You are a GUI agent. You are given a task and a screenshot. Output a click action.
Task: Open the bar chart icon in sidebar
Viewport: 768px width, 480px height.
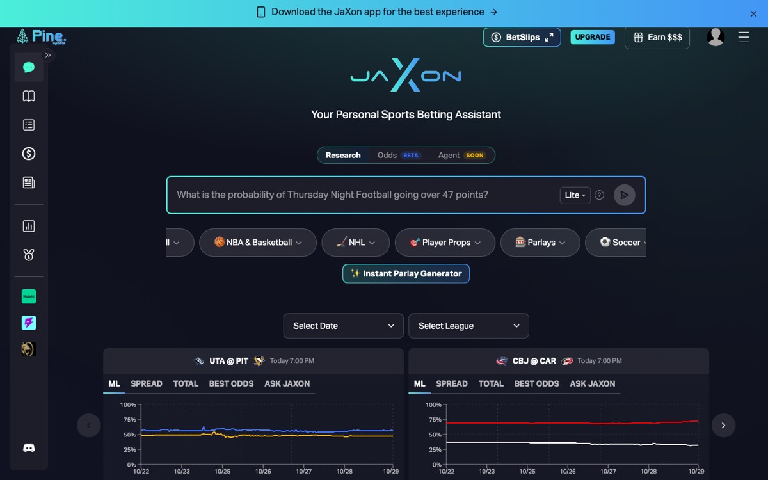click(29, 226)
